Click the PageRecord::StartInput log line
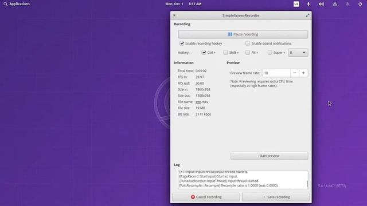This screenshot has width=367, height=206. pyautogui.click(x=208, y=176)
